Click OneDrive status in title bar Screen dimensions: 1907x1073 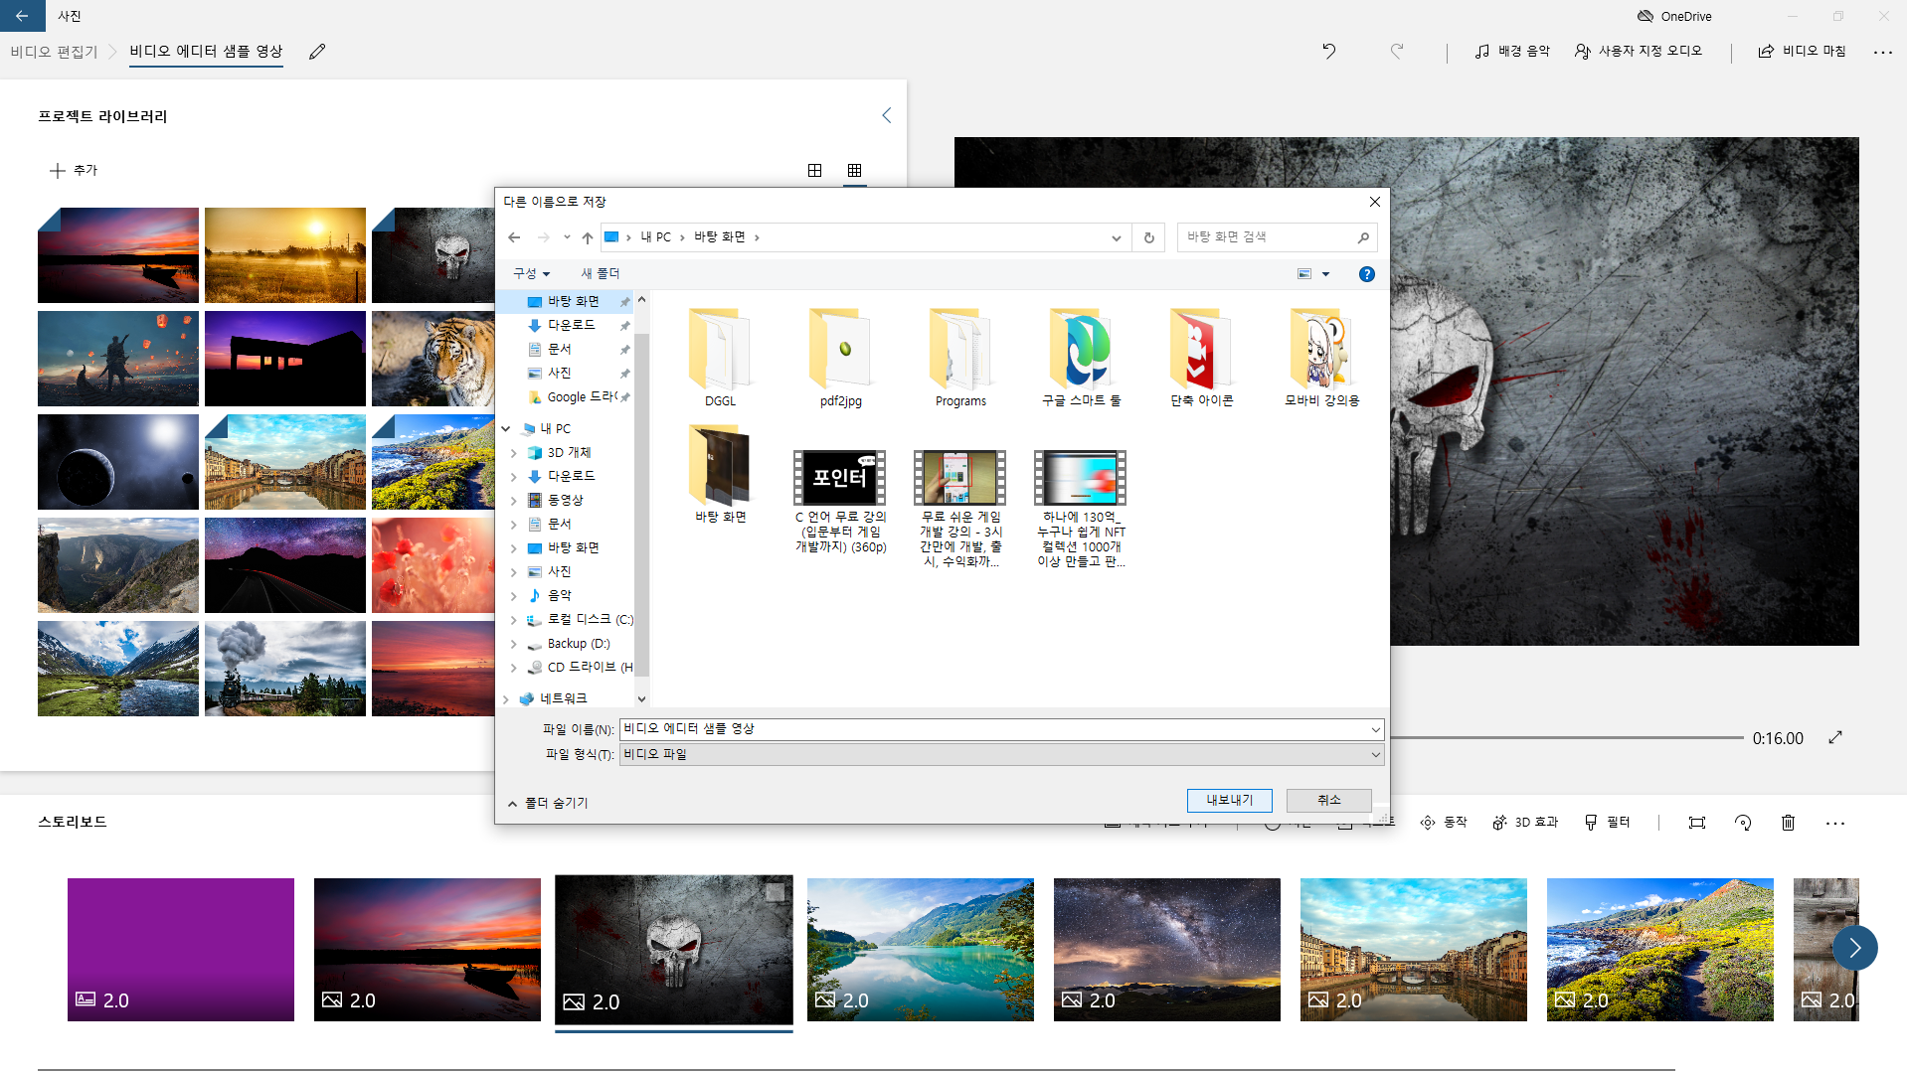tap(1674, 16)
